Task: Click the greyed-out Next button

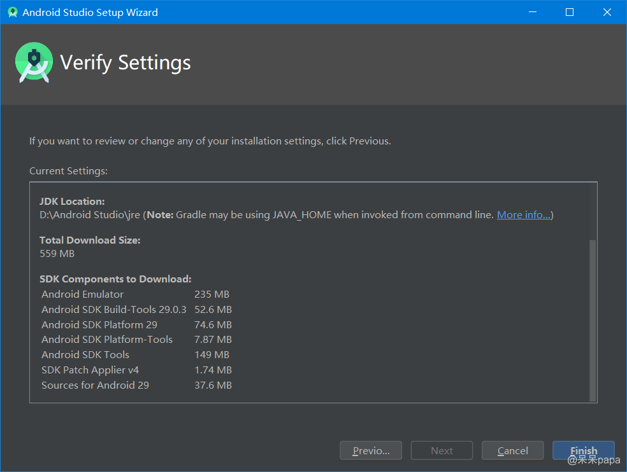Action: pos(442,450)
